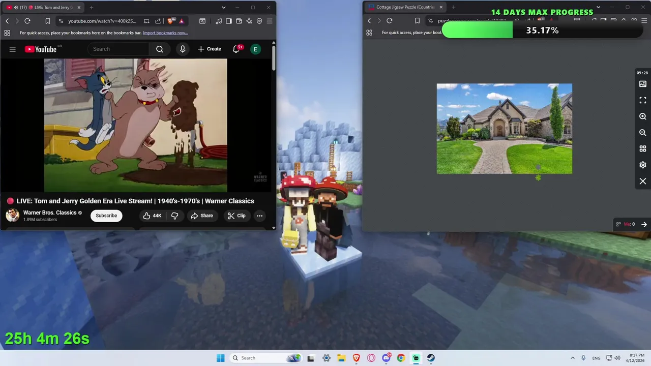Show hidden system tray icons
This screenshot has height=366, width=651.
coord(572,358)
